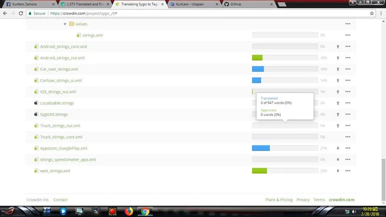Open more options for CarNavi_strings_ui.xml

347,81
